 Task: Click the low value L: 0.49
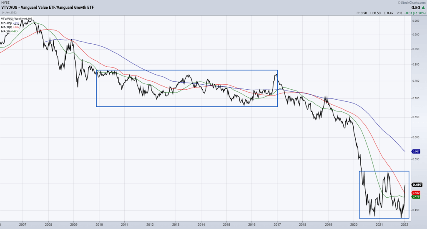pyautogui.click(x=389, y=13)
